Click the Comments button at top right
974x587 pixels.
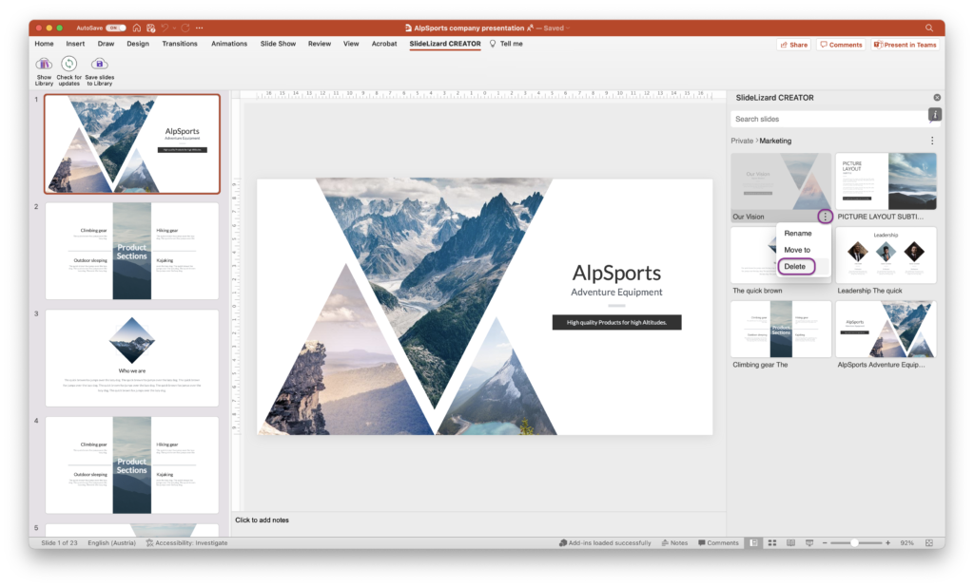[x=841, y=45]
